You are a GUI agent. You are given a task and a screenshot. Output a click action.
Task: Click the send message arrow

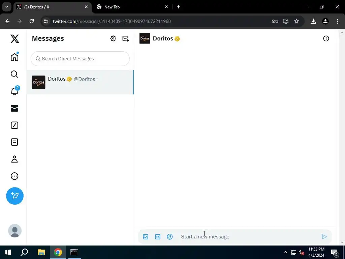pos(324,237)
